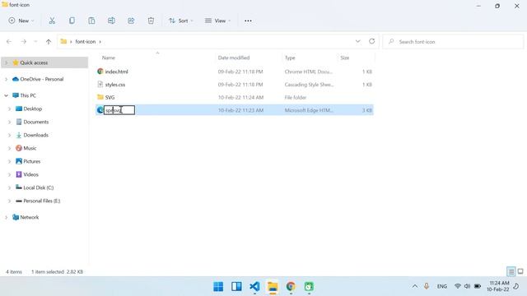Image resolution: width=527 pixels, height=296 pixels.
Task: Open Quick access in the sidebar
Action: click(x=34, y=62)
